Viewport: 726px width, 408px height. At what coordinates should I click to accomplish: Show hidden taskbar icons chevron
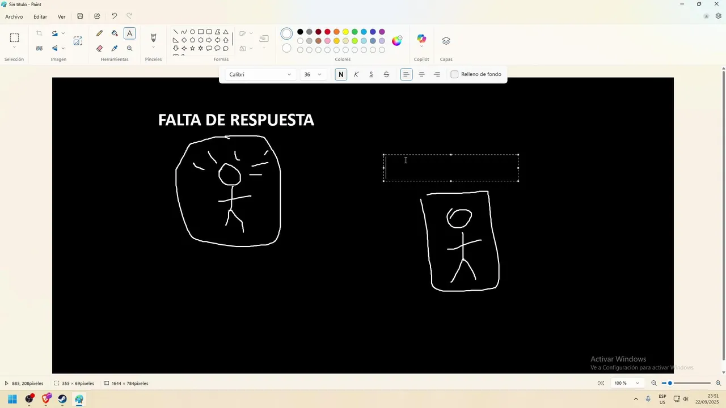[636, 399]
